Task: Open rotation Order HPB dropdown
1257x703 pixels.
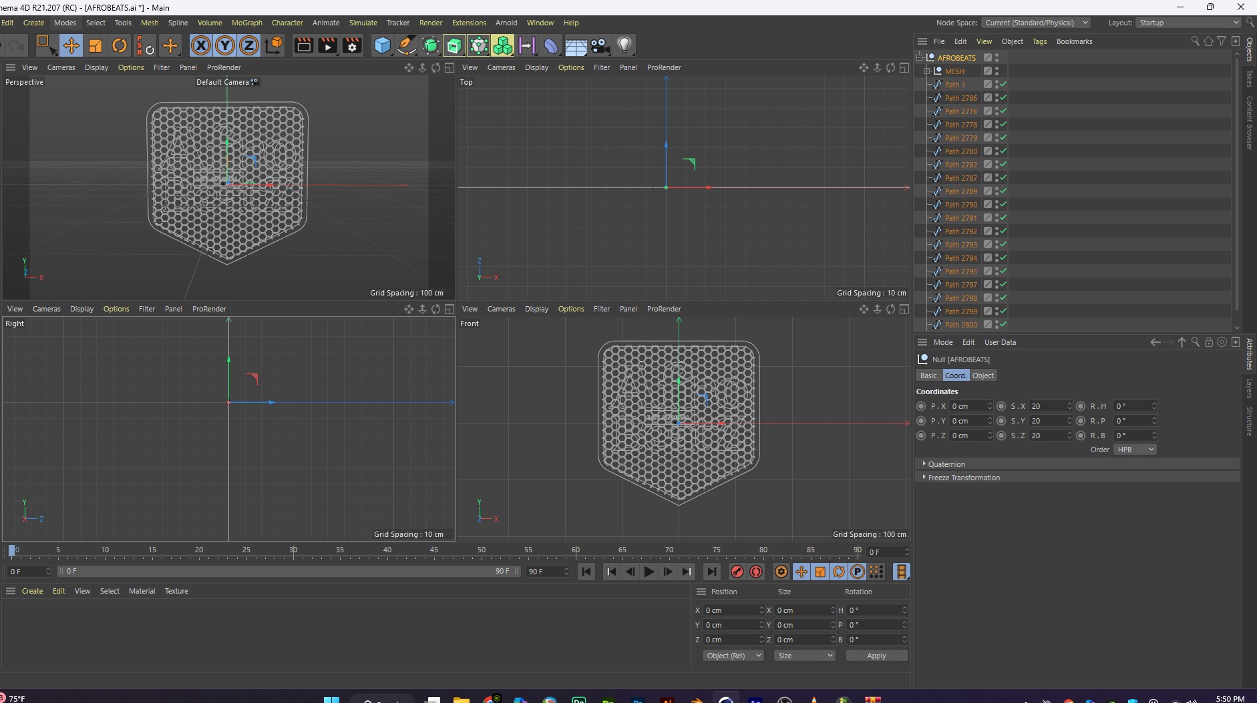Action: (x=1135, y=450)
